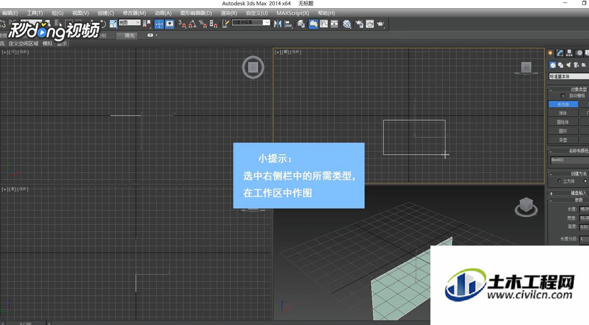Screen dimensions: 589x325
Task: Select the Geometry category icon
Action: tap(553, 65)
